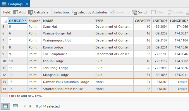Image resolution: width=189 pixels, height=111 pixels.
Task: Delete selected rows
Action: (175, 12)
